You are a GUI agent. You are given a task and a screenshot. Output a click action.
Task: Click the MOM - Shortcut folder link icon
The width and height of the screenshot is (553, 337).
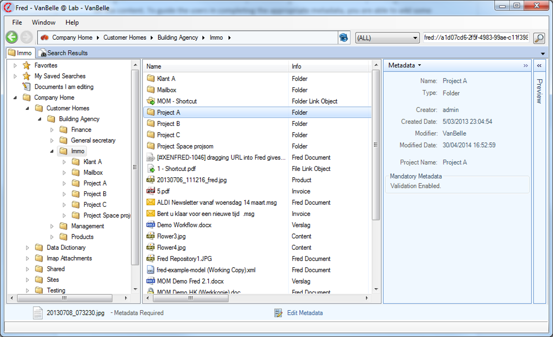(x=150, y=101)
